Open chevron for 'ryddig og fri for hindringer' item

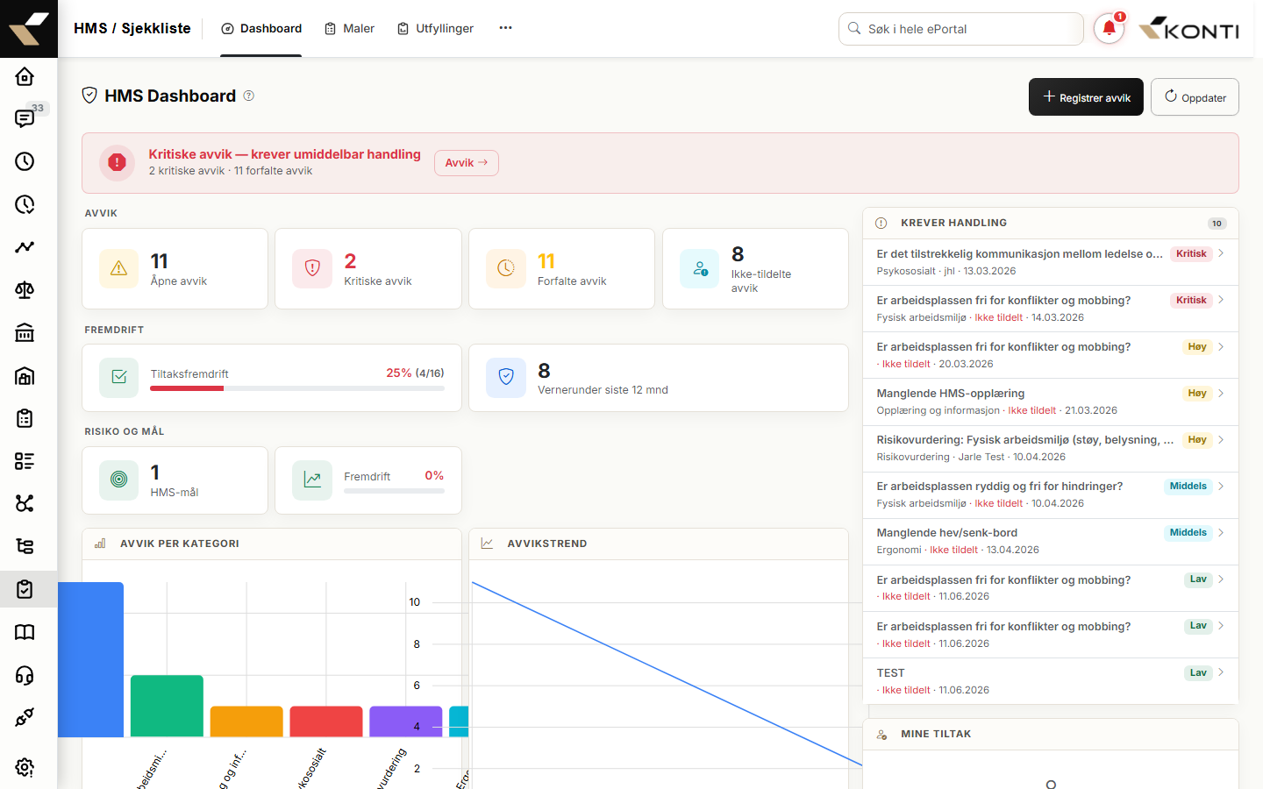click(1221, 487)
